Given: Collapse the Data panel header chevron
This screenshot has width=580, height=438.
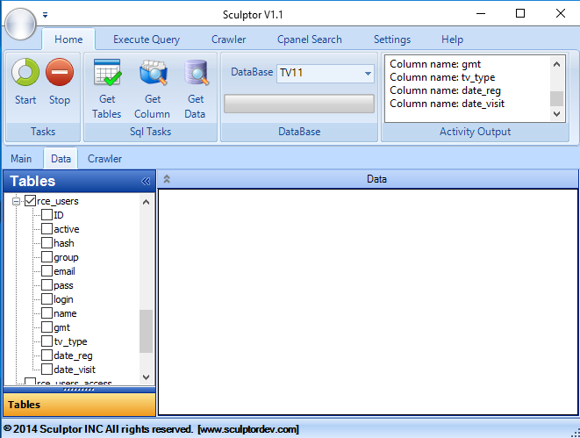Looking at the screenshot, I should tap(167, 179).
